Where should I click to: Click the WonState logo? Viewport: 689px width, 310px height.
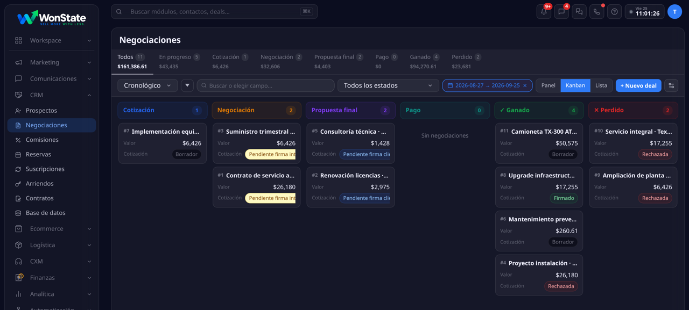click(x=52, y=18)
